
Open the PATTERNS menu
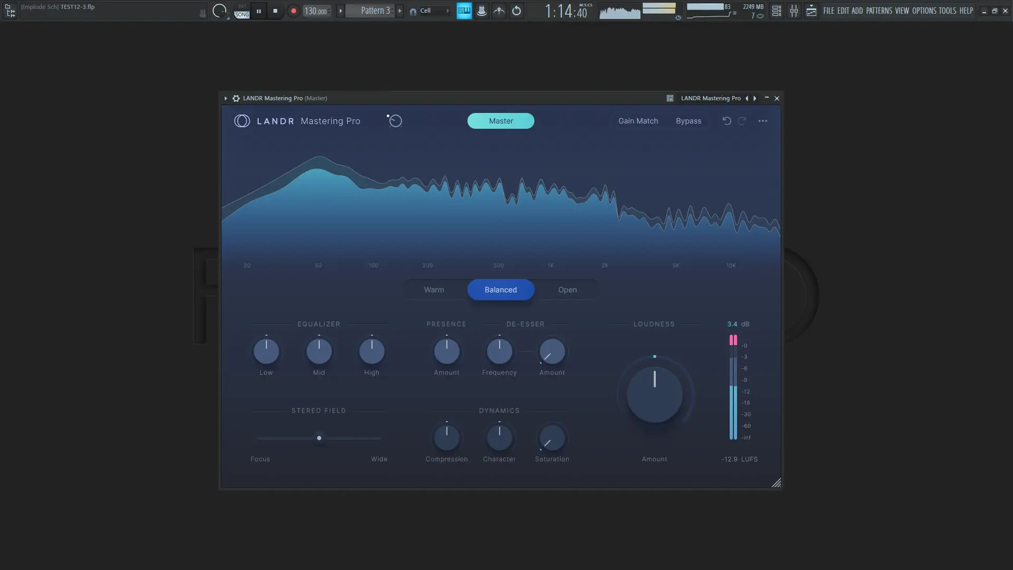(879, 11)
